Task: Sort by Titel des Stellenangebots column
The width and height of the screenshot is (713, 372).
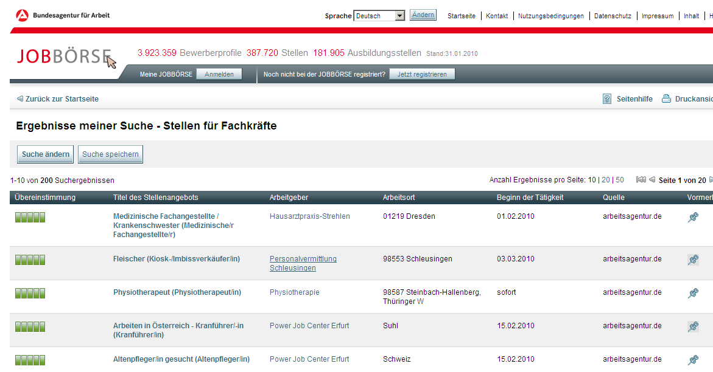Action: click(155, 198)
